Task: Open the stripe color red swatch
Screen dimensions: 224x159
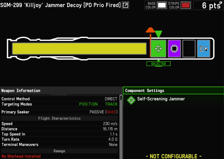Action: click(x=186, y=5)
